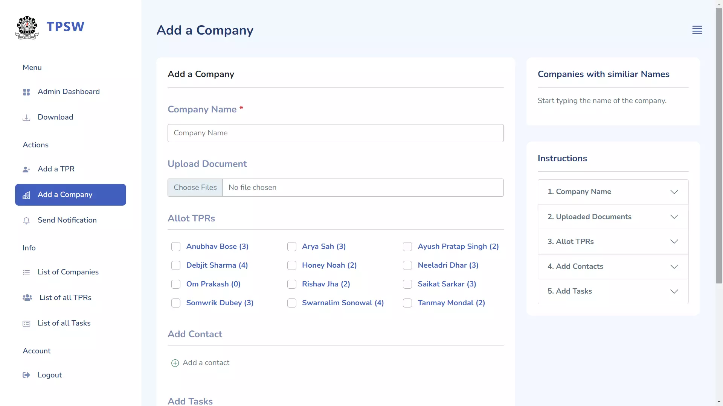
Task: Click the Add a TPR person icon
Action: click(26, 169)
